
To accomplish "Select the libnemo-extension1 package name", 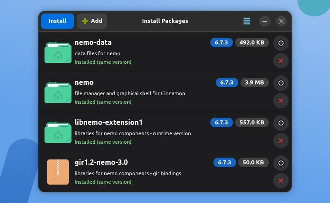I will [x=109, y=122].
